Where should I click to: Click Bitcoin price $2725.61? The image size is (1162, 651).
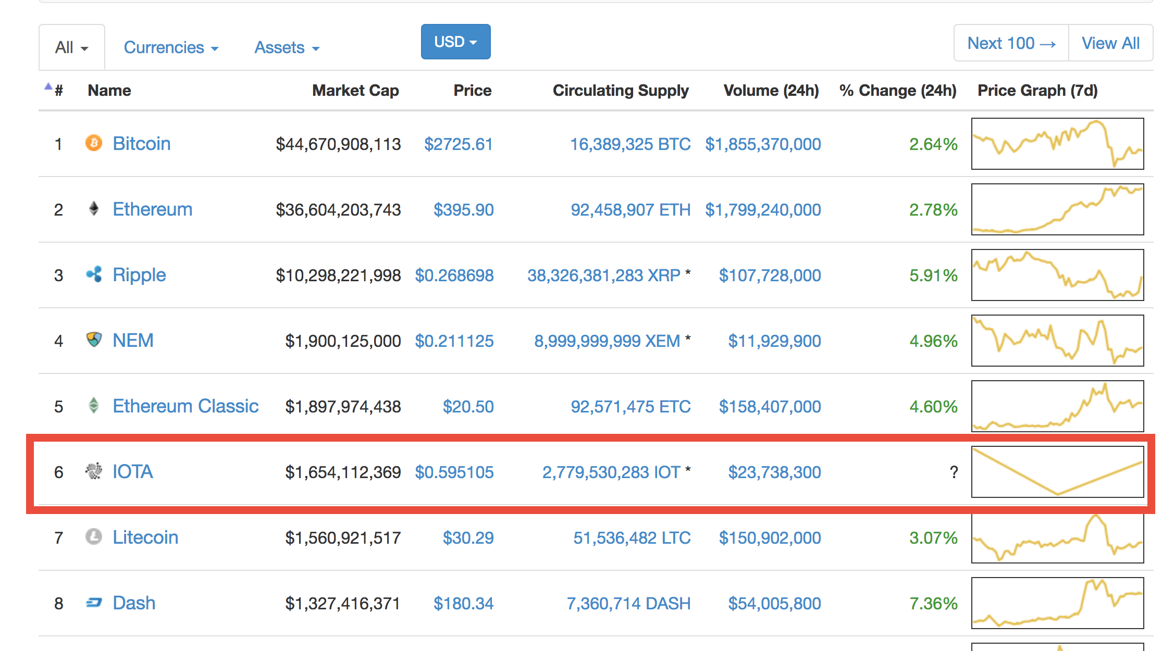coord(459,144)
